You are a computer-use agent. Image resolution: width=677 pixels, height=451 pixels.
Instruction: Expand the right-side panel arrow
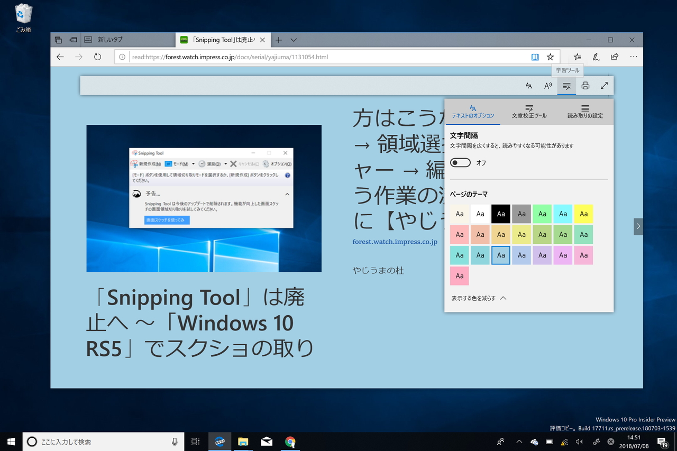pos(638,226)
